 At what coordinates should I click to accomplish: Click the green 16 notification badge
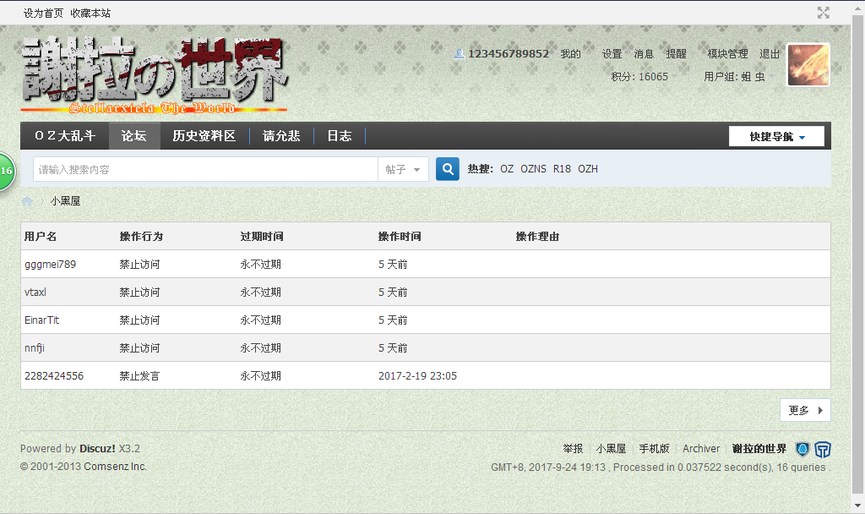point(7,171)
